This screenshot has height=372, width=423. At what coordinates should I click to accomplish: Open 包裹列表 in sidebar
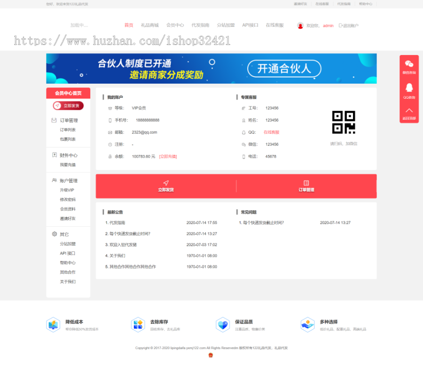(x=68, y=139)
